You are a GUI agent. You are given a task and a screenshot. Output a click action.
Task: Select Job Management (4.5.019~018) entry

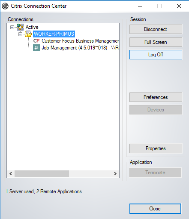pyautogui.click(x=80, y=48)
